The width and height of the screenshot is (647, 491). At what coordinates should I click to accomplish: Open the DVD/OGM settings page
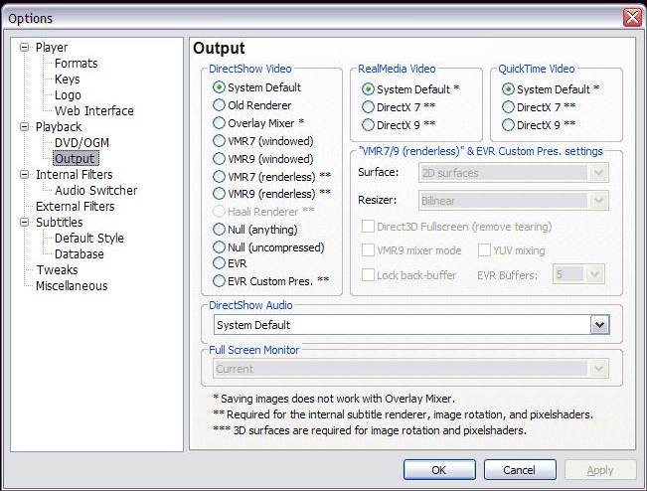(81, 143)
